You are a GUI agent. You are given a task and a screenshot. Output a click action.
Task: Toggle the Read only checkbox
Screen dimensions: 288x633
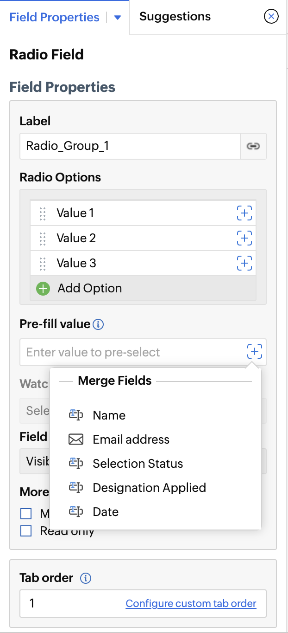point(26,531)
